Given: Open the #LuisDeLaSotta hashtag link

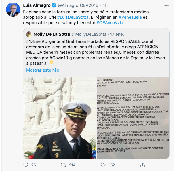Looking at the screenshot, I should (x=73, y=17).
